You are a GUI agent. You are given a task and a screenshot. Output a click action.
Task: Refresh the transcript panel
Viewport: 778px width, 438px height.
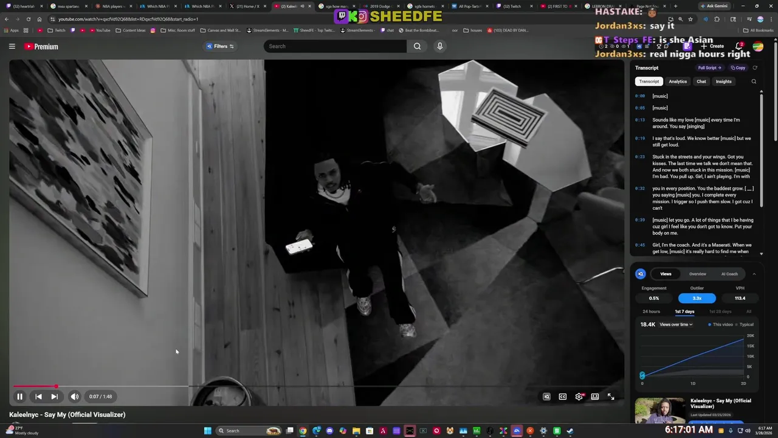755,68
